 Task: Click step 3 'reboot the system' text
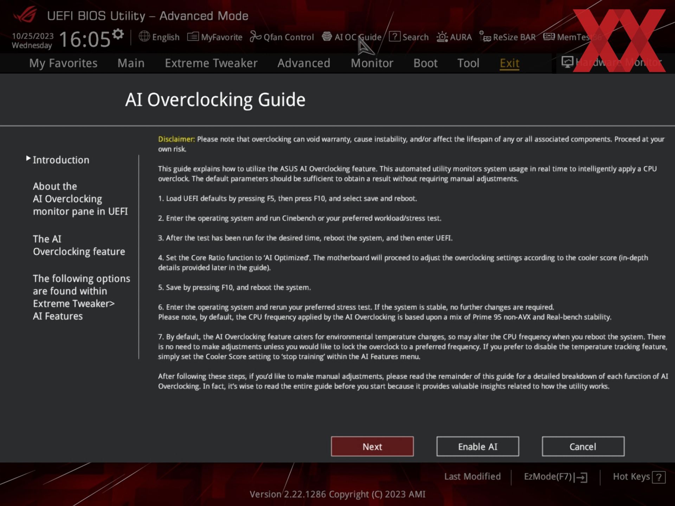click(x=305, y=238)
